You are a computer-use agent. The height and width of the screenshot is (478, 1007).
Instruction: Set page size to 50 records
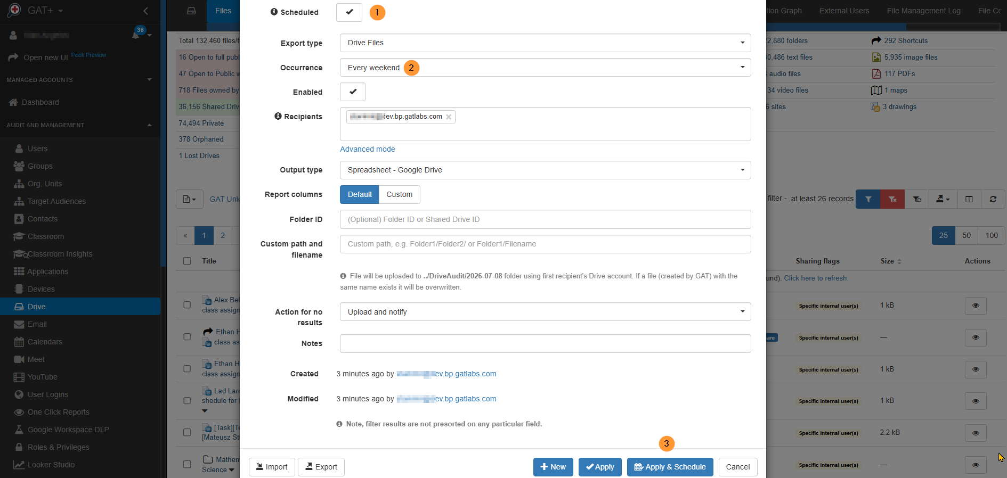(967, 235)
